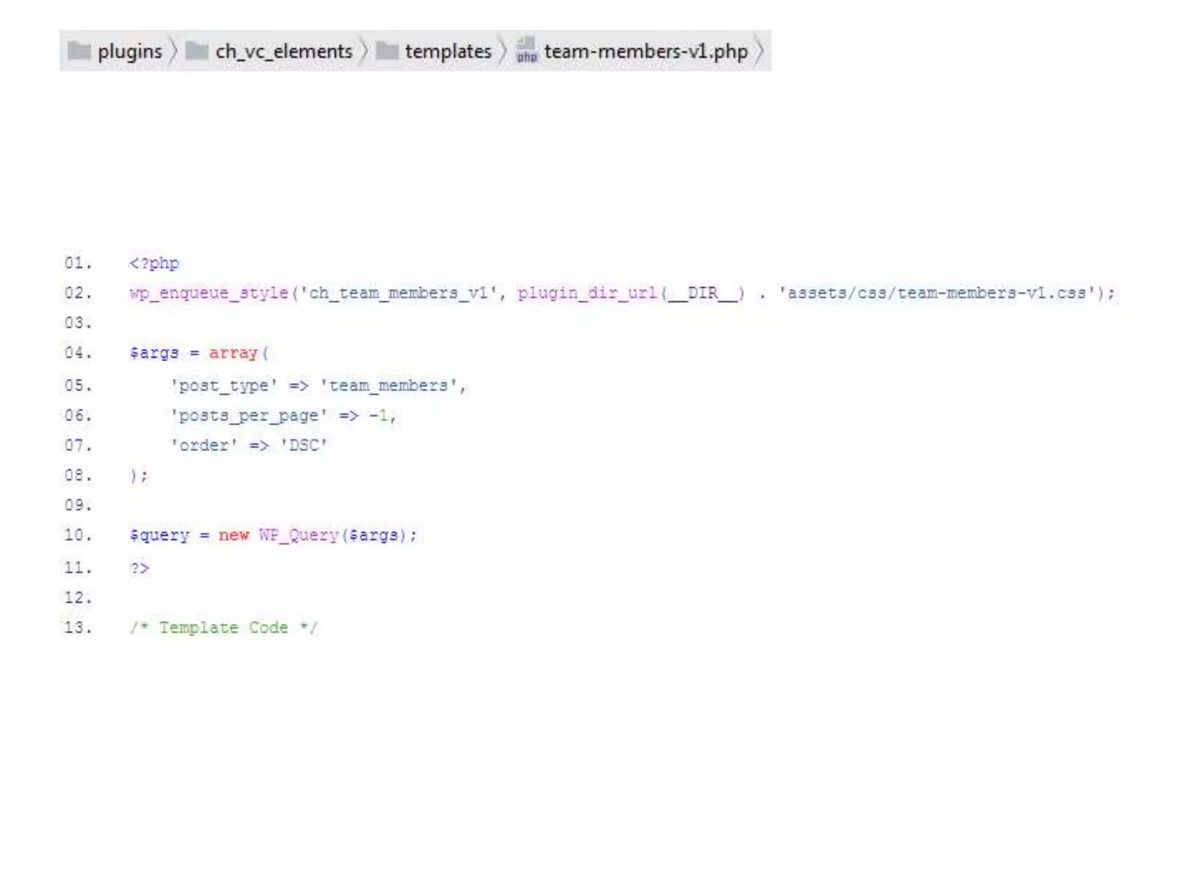Click the chevron after team-members-v1.php

click(x=759, y=51)
